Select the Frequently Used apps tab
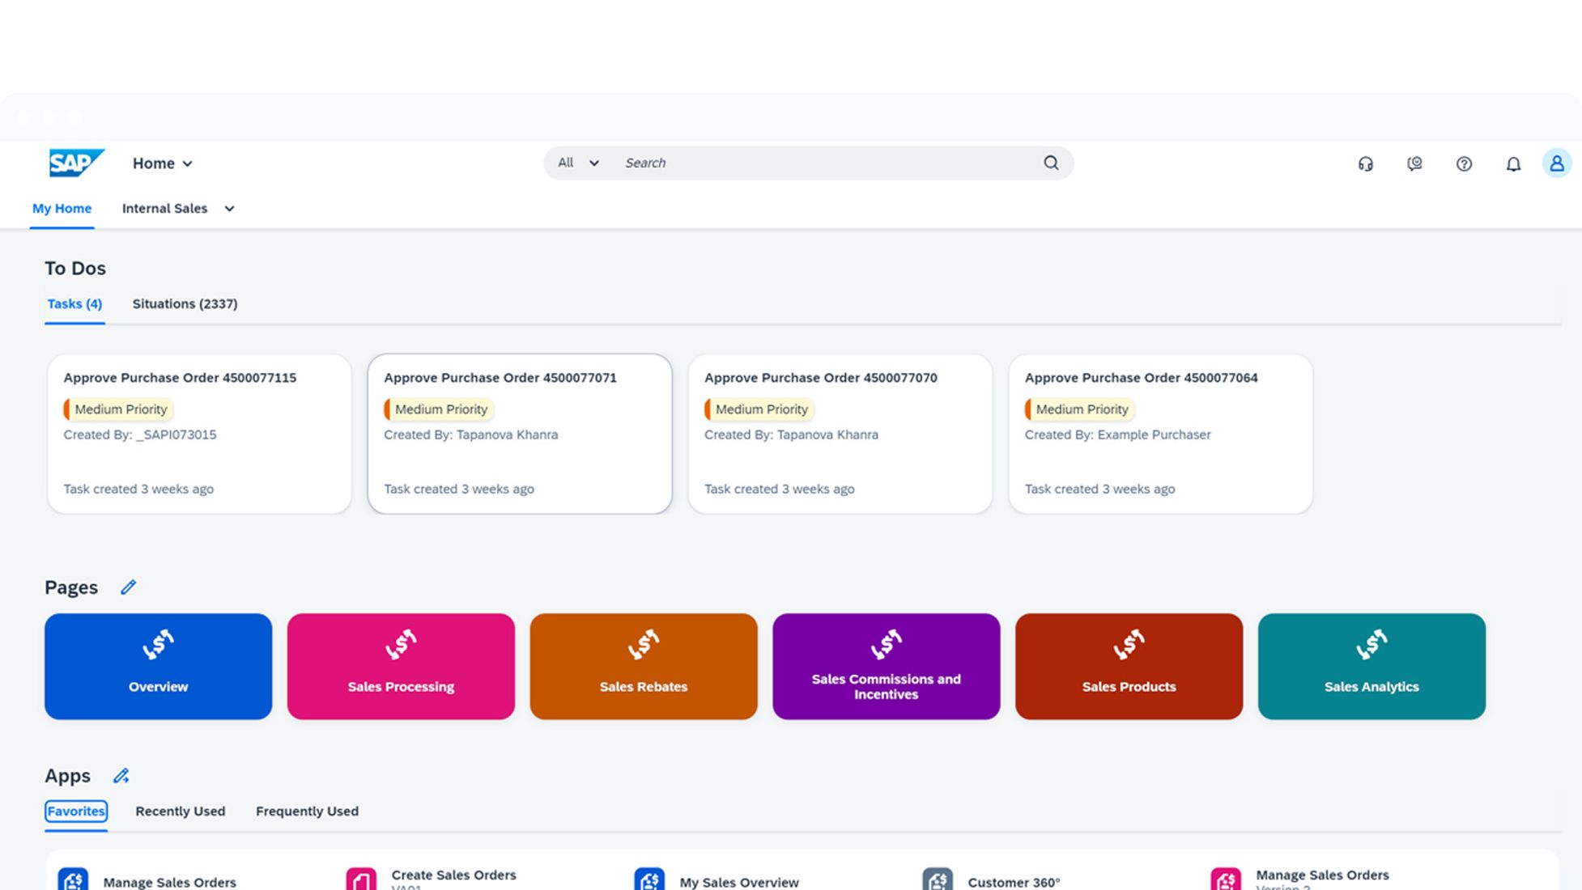 point(307,812)
